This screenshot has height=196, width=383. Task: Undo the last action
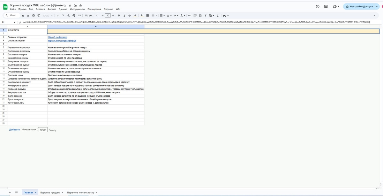[x=23, y=15]
